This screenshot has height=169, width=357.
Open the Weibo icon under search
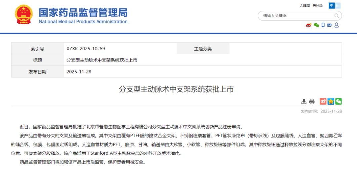coord(308,25)
